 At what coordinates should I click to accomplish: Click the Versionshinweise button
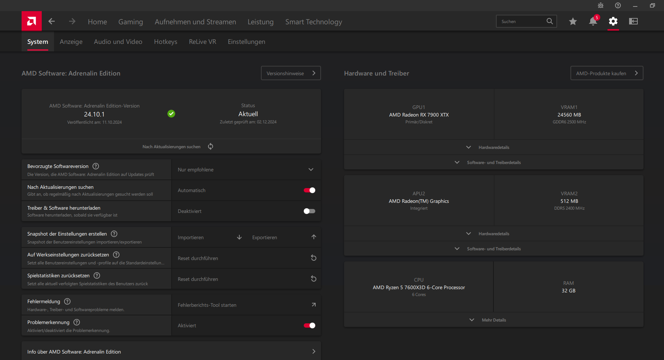coord(291,73)
